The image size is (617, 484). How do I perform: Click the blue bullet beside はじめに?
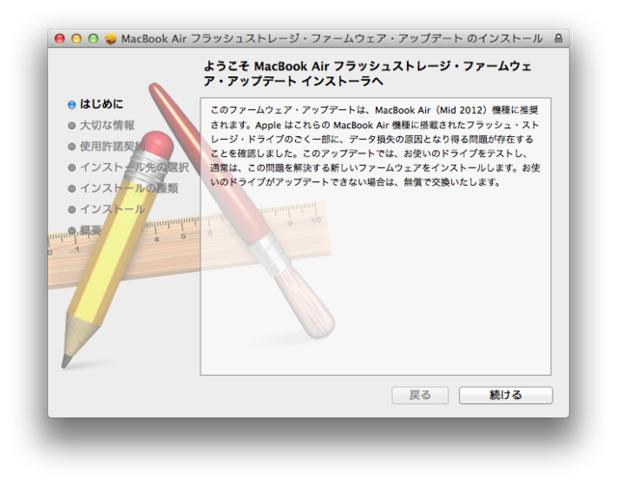pyautogui.click(x=71, y=105)
